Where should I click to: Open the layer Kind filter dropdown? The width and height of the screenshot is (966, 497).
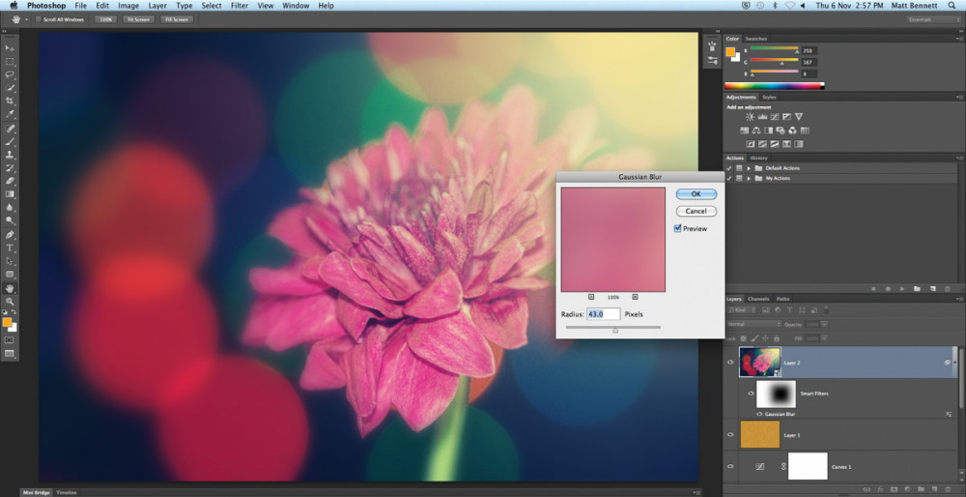point(742,310)
